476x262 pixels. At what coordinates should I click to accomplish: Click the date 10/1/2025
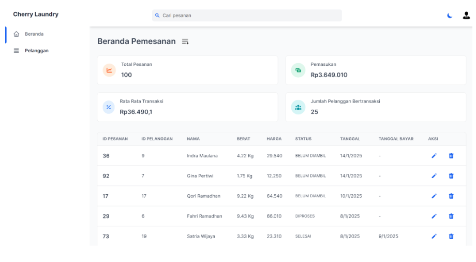[351, 196]
